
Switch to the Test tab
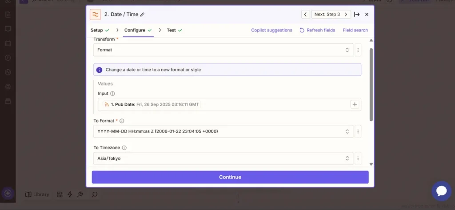tap(171, 30)
